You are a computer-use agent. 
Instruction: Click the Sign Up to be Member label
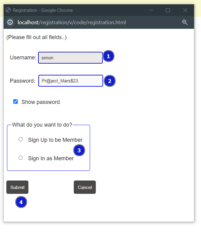click(x=55, y=140)
